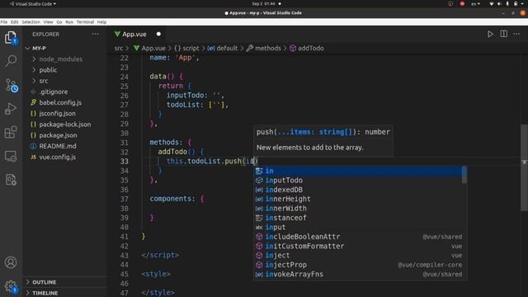Viewport: 528px width, 297px height.
Task: Open the Accounts menu icon
Action: 11,262
